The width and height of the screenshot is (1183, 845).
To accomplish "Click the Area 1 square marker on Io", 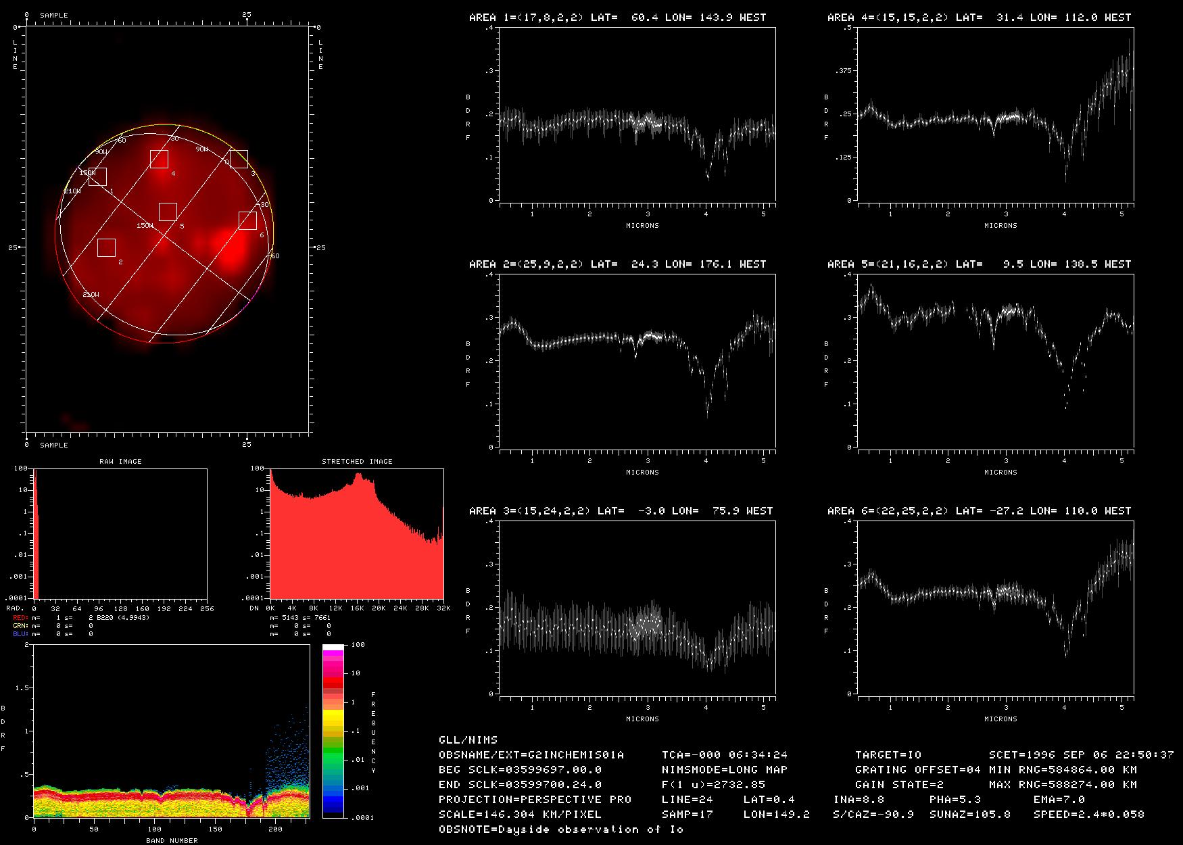I will tap(97, 176).
